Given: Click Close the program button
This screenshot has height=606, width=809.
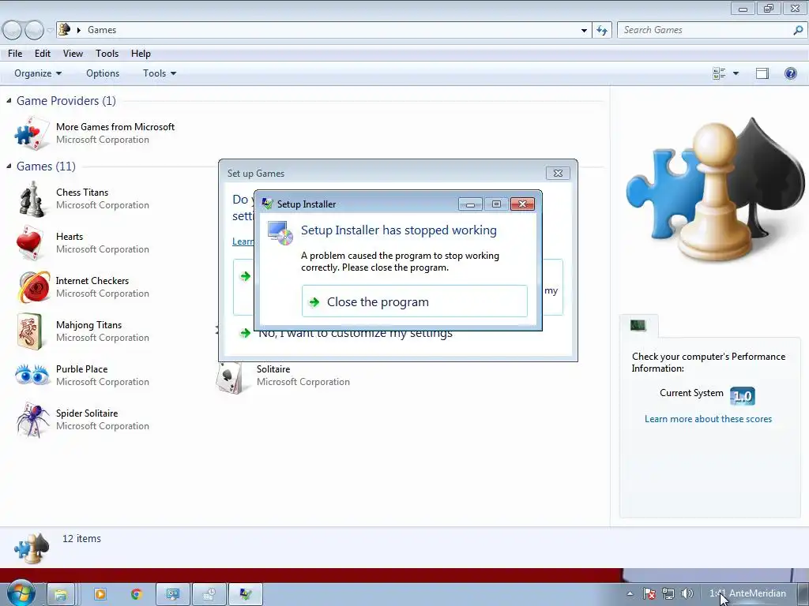Looking at the screenshot, I should point(414,301).
